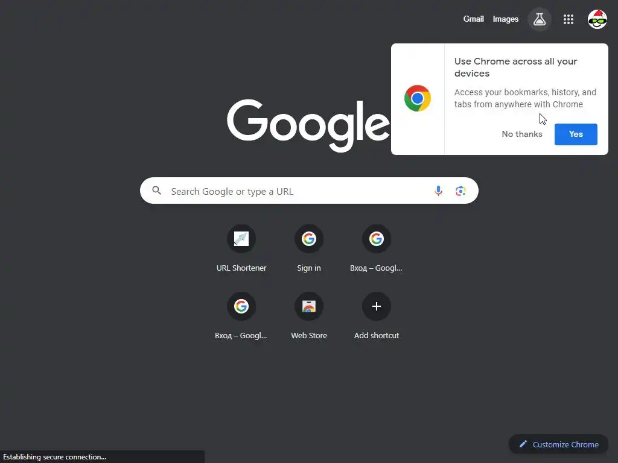618x463 pixels.
Task: Decline with the No thanks button
Action: coord(522,134)
